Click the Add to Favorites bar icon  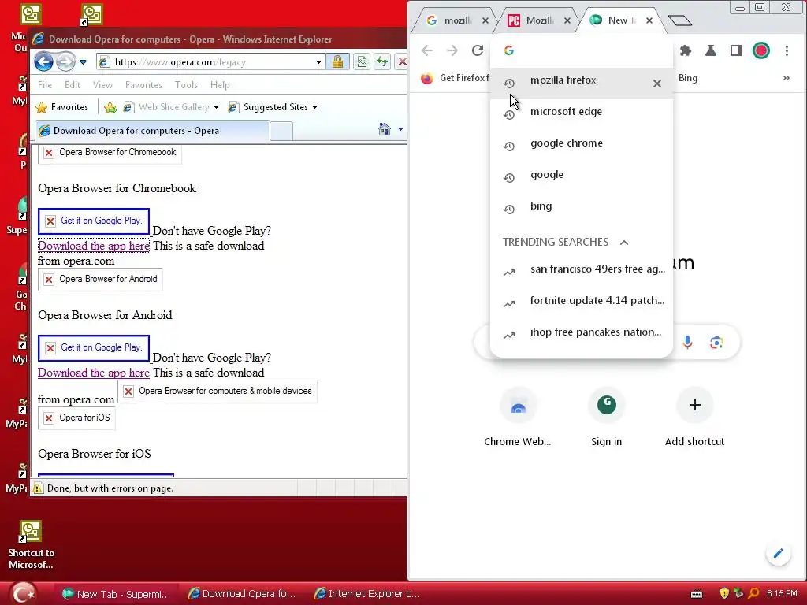[110, 107]
